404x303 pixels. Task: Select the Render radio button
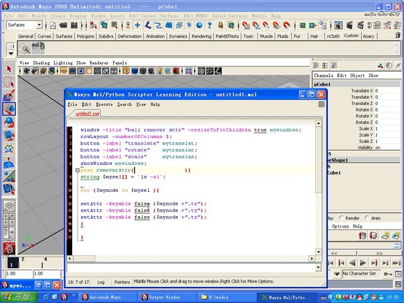[x=341, y=218]
